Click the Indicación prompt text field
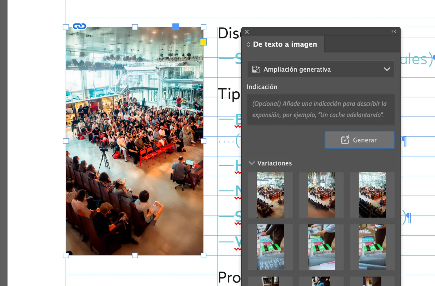 tap(320, 109)
